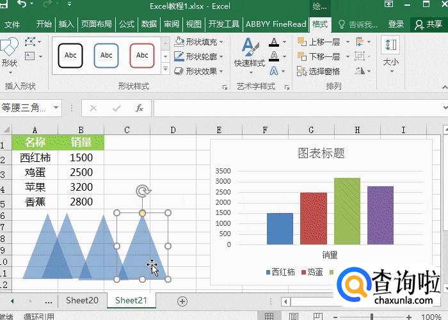Image resolution: width=448 pixels, height=320 pixels.
Task: Click the green bar in the chart
Action: point(347,211)
